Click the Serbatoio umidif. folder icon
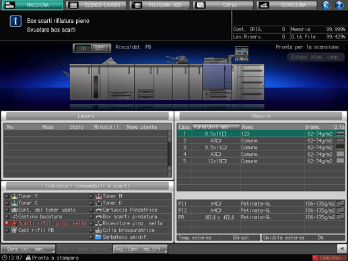 pyautogui.click(x=98, y=237)
